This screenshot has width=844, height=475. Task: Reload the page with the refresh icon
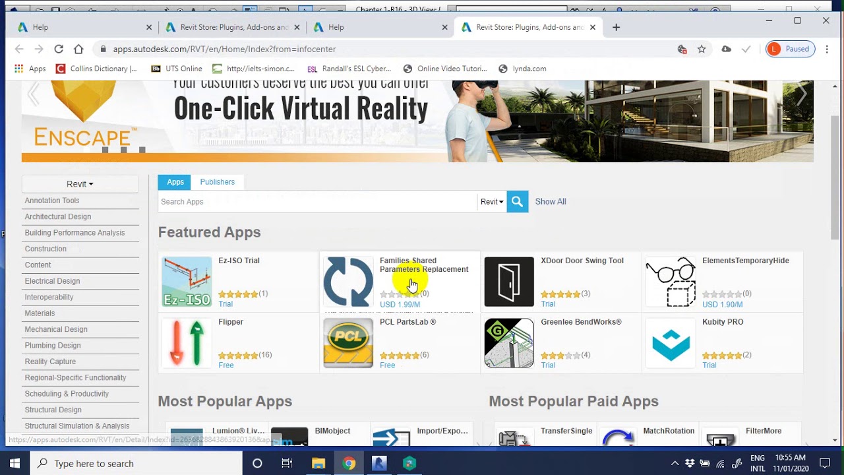pos(59,49)
